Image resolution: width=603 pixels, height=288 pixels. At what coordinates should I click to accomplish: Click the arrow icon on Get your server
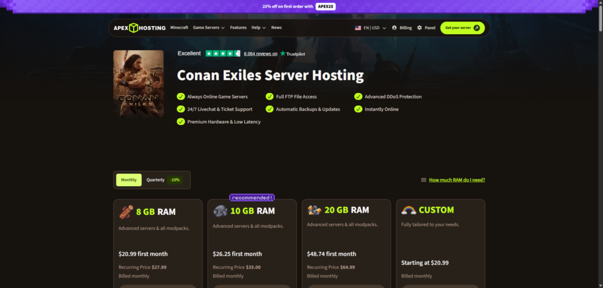[x=476, y=28]
